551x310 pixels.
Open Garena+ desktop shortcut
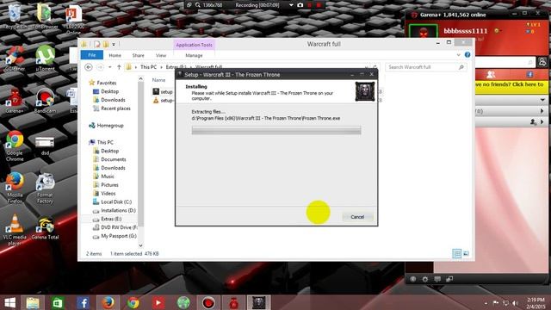(x=15, y=101)
